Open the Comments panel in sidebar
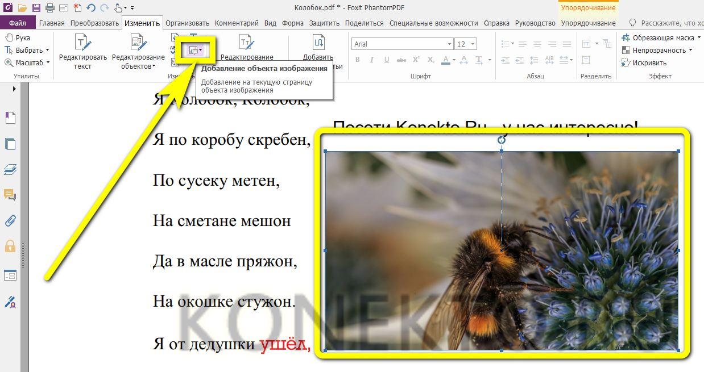Viewport: 704px width, 372px height. (10, 195)
